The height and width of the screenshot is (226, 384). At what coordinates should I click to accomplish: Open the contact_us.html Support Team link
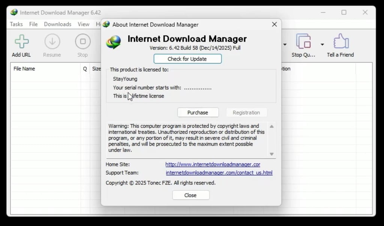[219, 173]
